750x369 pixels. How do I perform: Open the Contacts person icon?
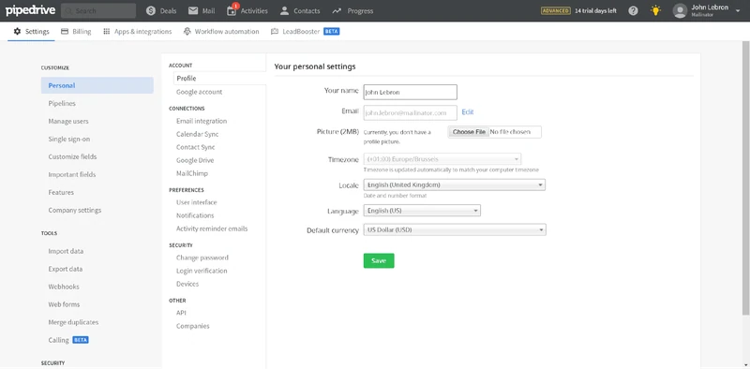pyautogui.click(x=284, y=10)
